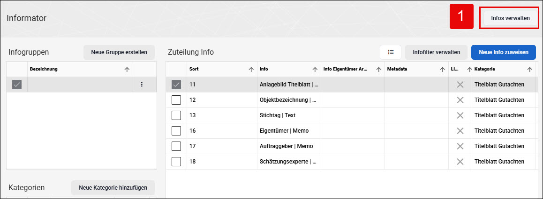Click the Kategorie column header text
Viewport: 543px width, 199px height.
click(x=485, y=69)
